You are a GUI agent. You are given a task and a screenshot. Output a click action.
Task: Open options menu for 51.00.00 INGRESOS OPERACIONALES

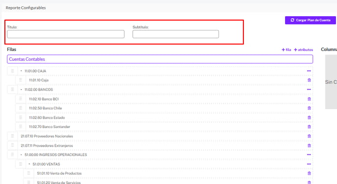coord(309,155)
